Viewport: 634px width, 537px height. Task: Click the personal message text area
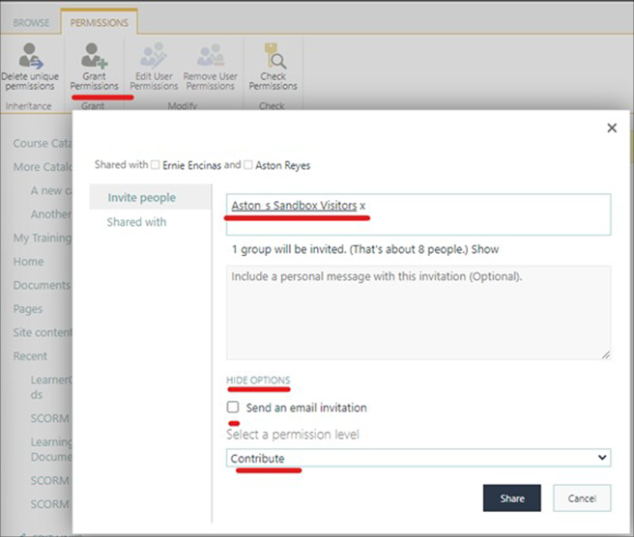[x=418, y=312]
